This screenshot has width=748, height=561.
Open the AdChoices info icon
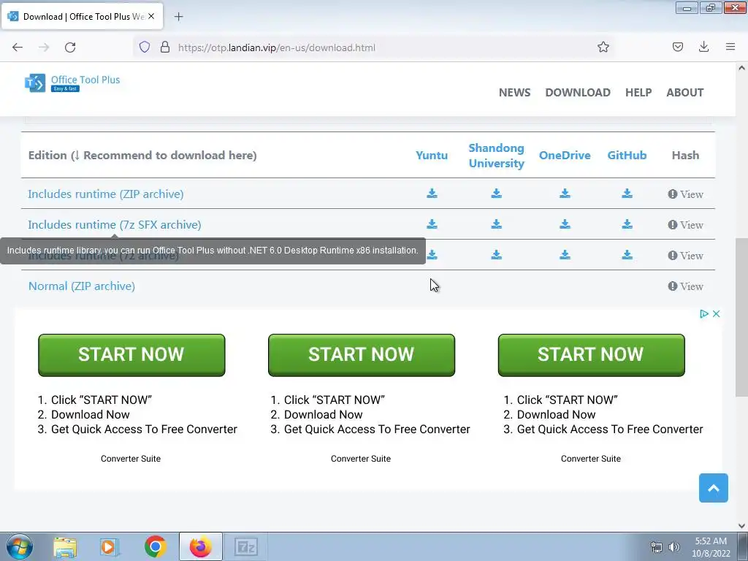703,314
